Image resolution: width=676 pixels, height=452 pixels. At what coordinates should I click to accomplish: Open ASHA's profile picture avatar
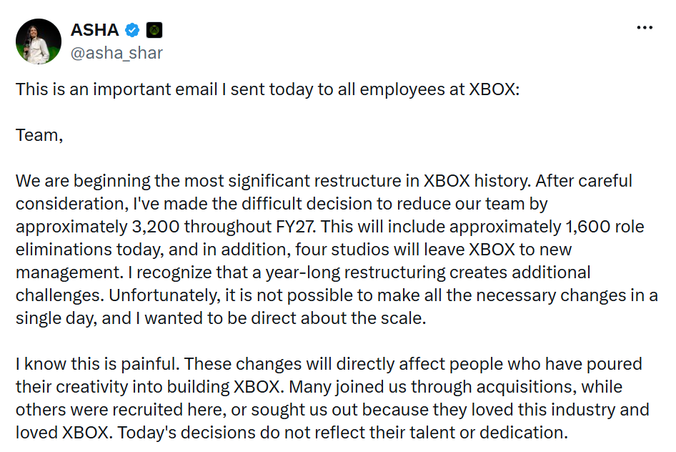click(39, 41)
